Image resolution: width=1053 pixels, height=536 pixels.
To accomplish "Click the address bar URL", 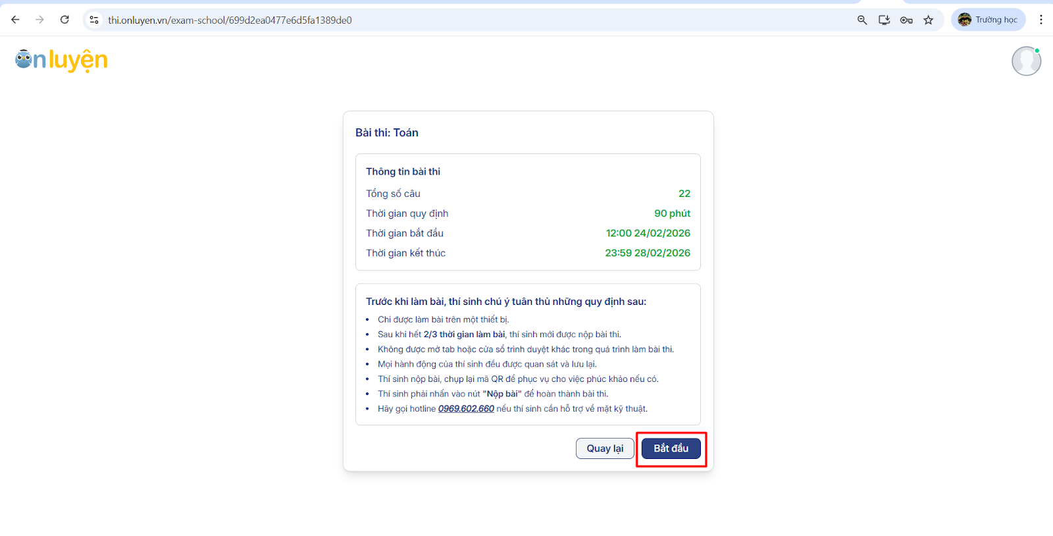I will coord(230,20).
